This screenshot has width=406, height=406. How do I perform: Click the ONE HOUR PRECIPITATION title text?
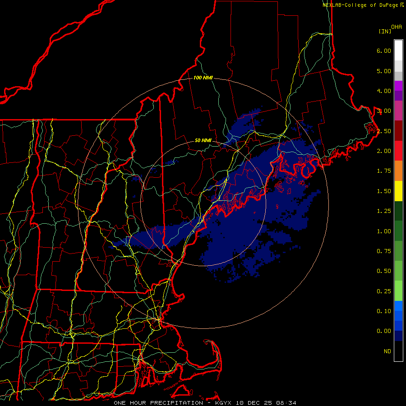(158, 403)
